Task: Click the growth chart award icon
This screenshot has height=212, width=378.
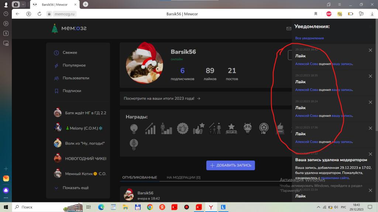Action: [x=150, y=128]
